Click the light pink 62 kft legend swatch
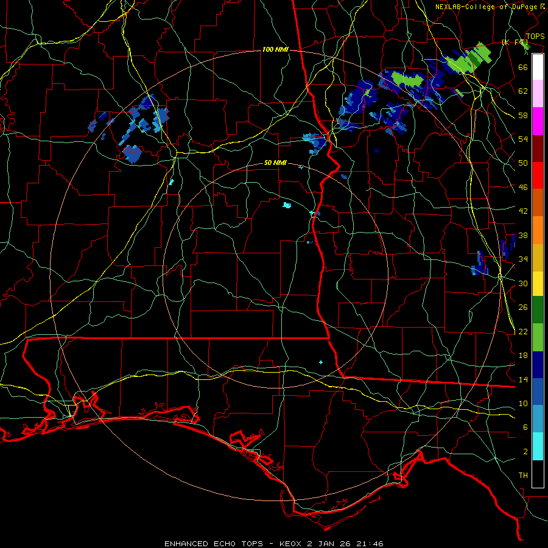548x548 pixels. tap(538, 94)
